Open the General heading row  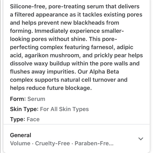77,139
